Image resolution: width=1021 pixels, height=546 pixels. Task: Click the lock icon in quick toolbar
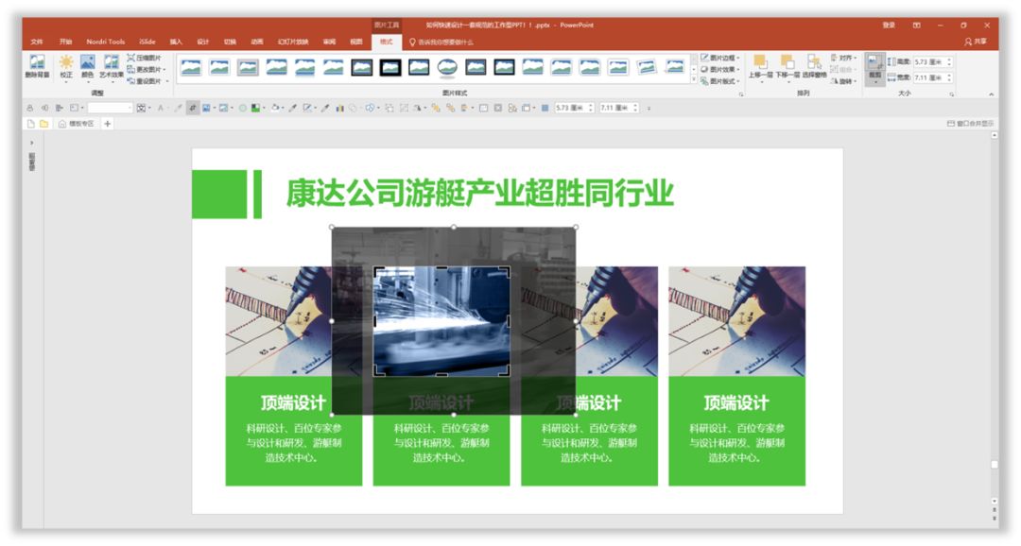(x=30, y=108)
